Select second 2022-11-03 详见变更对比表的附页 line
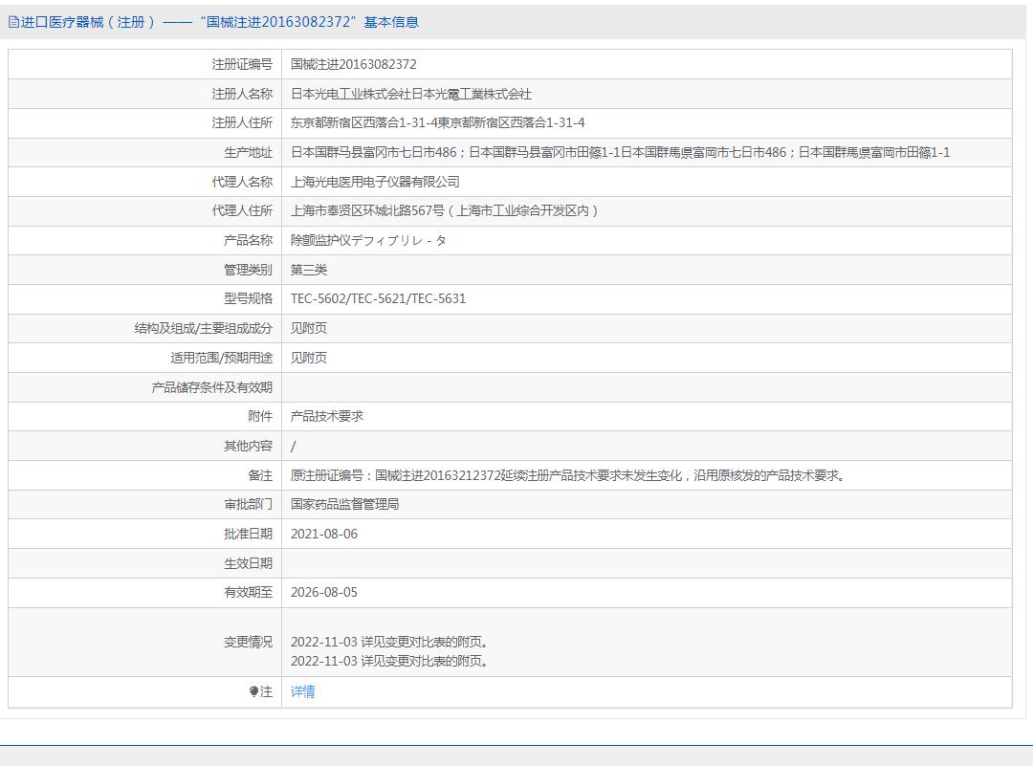The width and height of the screenshot is (1033, 766). coord(389,661)
